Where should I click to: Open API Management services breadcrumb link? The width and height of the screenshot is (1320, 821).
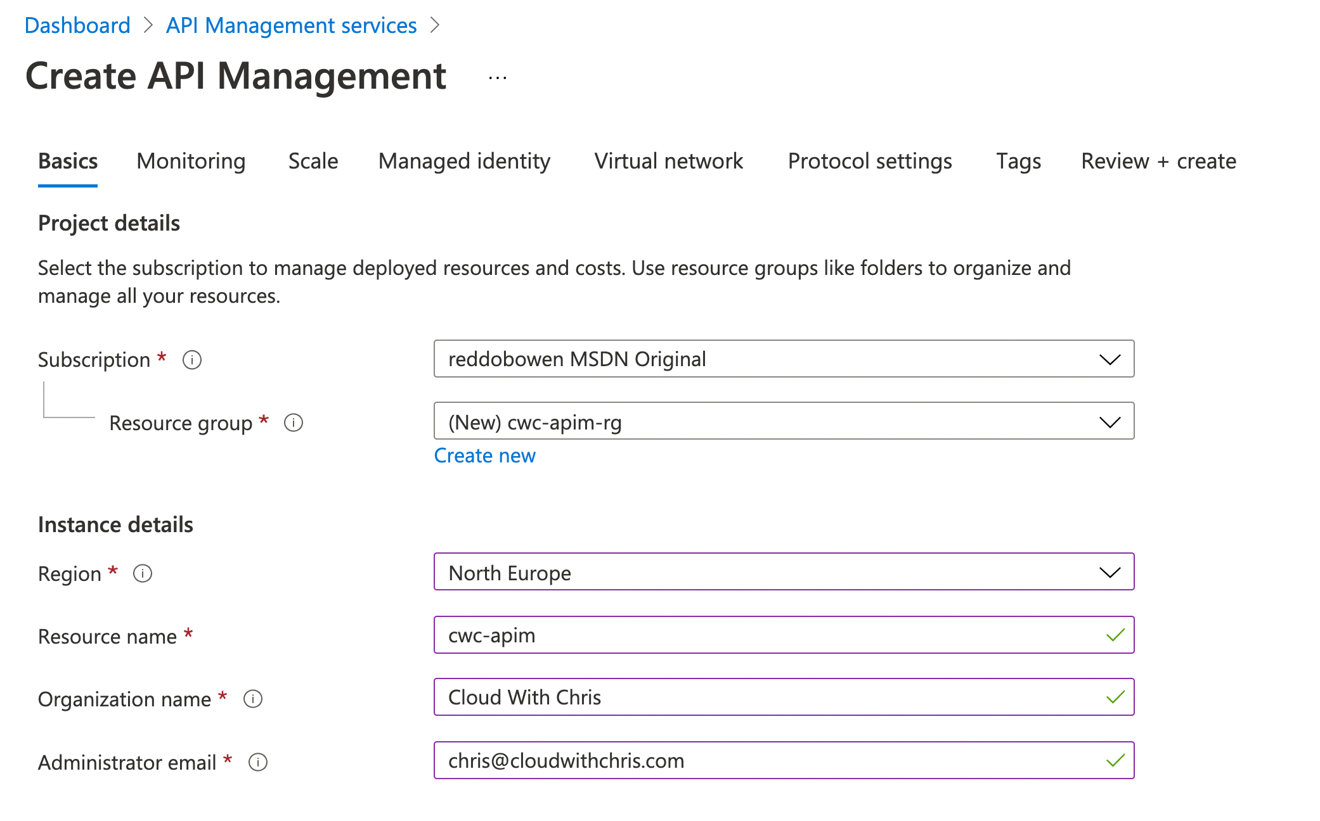290,25
